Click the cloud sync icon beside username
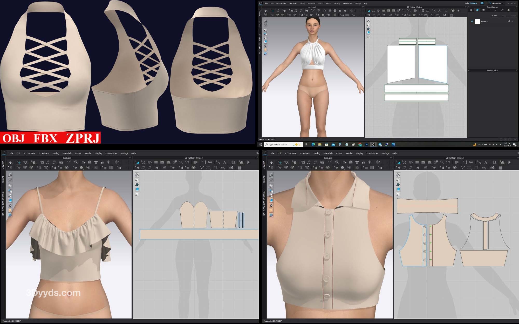The height and width of the screenshot is (324, 519). [482, 3]
